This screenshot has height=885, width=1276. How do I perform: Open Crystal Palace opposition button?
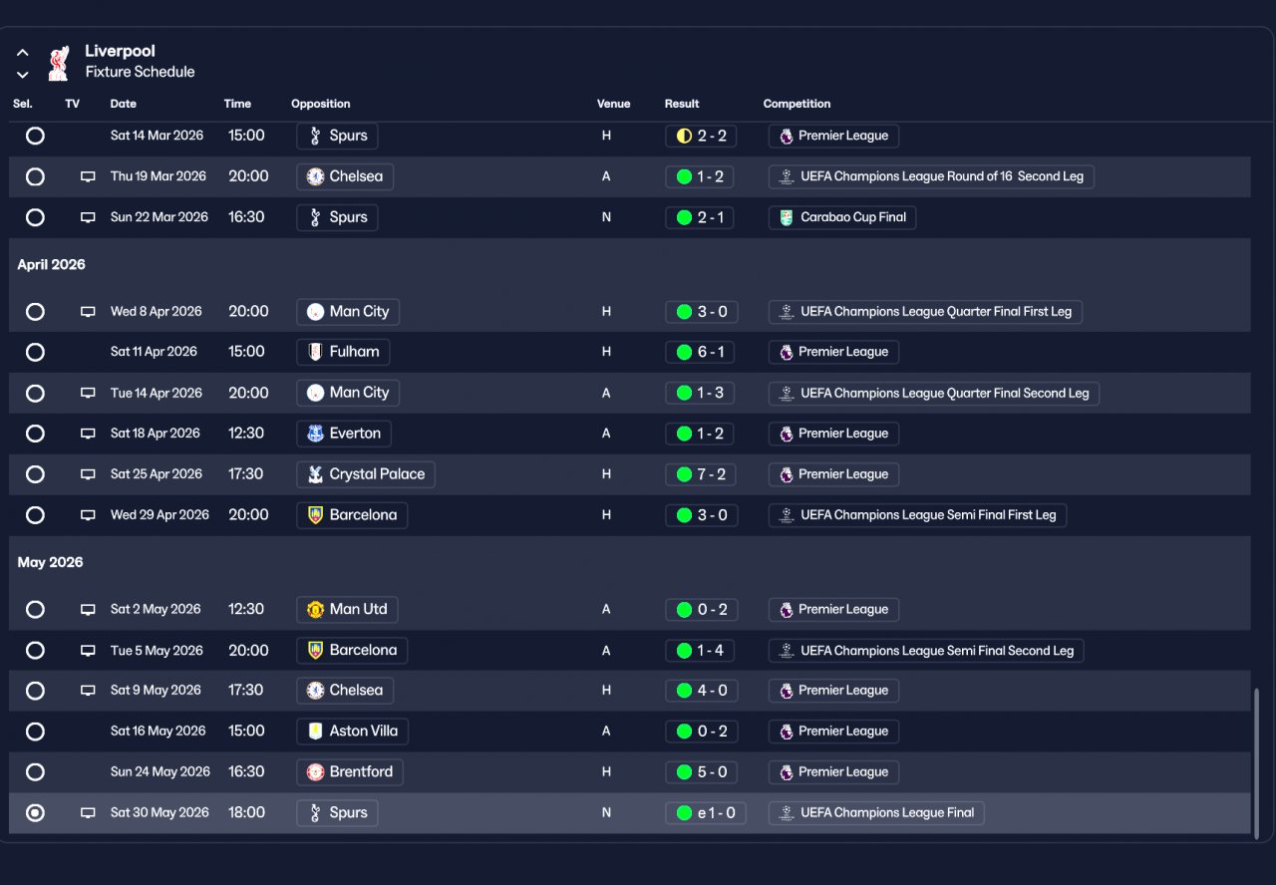click(x=366, y=474)
